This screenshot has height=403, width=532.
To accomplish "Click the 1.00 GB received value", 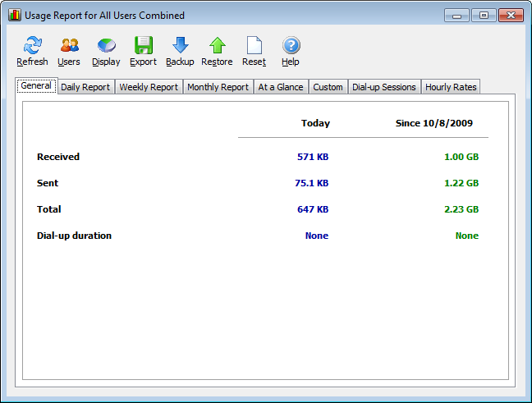I will point(461,157).
